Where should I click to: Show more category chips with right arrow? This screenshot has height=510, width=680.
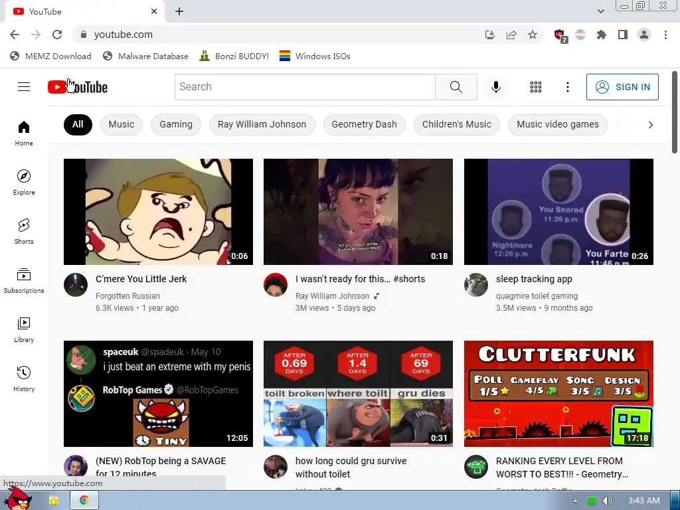[650, 125]
